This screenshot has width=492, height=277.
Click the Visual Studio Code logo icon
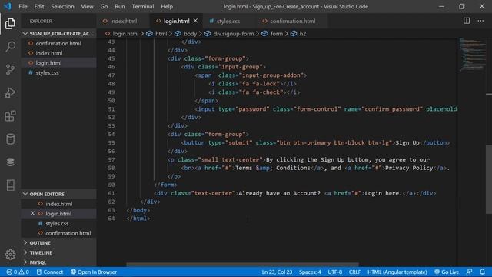point(7,6)
